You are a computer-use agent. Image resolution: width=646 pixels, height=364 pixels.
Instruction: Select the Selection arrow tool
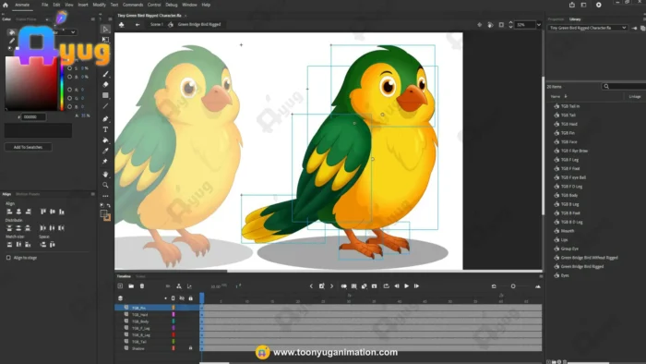click(x=105, y=30)
